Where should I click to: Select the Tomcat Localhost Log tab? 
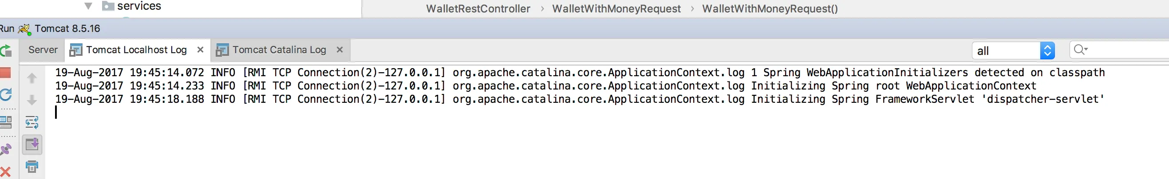[136, 50]
